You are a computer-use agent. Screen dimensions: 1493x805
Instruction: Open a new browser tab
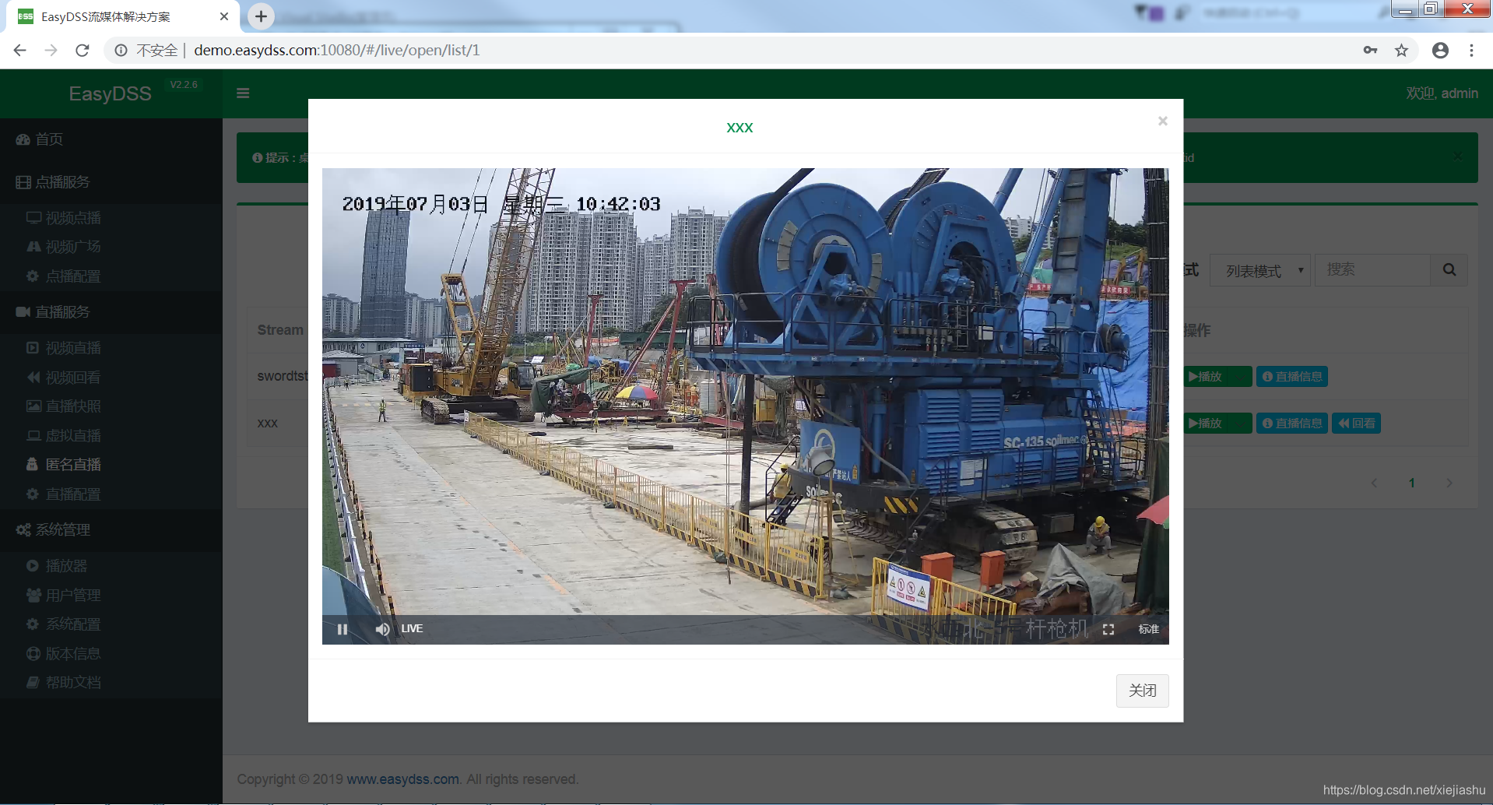(262, 16)
